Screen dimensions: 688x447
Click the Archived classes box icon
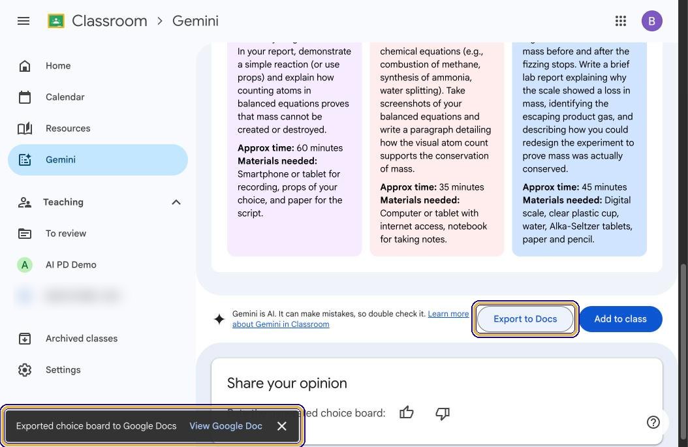(x=25, y=339)
